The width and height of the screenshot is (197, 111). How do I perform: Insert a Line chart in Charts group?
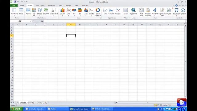(x=68, y=12)
